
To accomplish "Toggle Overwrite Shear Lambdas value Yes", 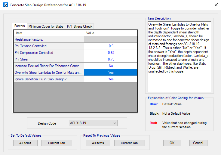I will coord(111,73).
